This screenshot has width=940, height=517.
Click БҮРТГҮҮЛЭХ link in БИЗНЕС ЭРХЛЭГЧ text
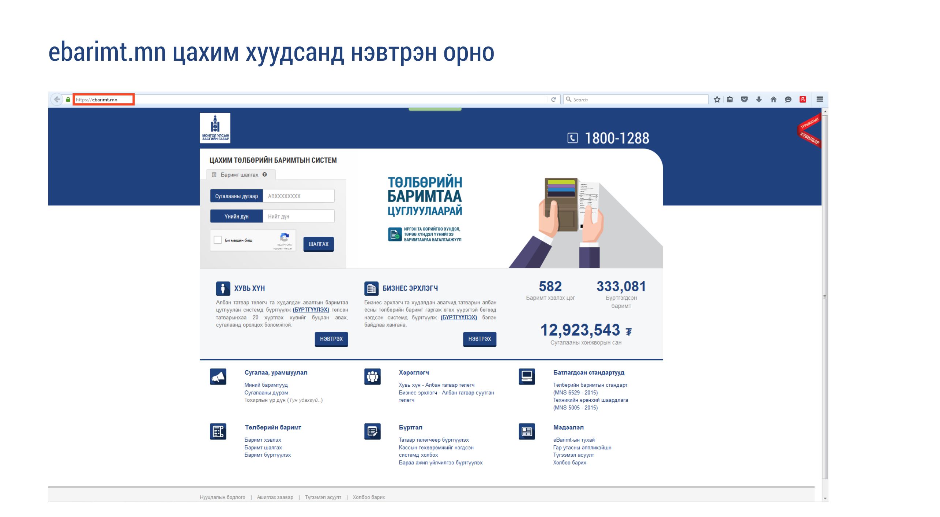(x=459, y=317)
